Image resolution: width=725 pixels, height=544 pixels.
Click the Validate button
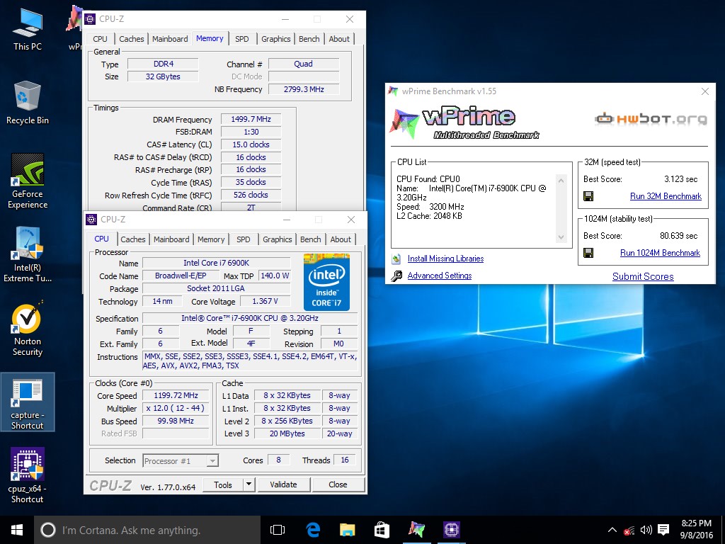coord(283,484)
